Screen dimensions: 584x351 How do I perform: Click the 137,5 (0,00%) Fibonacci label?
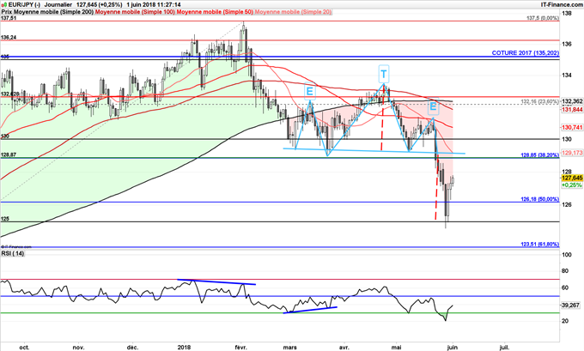tap(543, 18)
